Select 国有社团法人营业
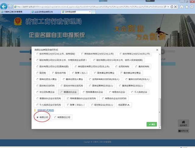Image resolution: width=195 pixels, height=148 pixels. tap(46, 79)
